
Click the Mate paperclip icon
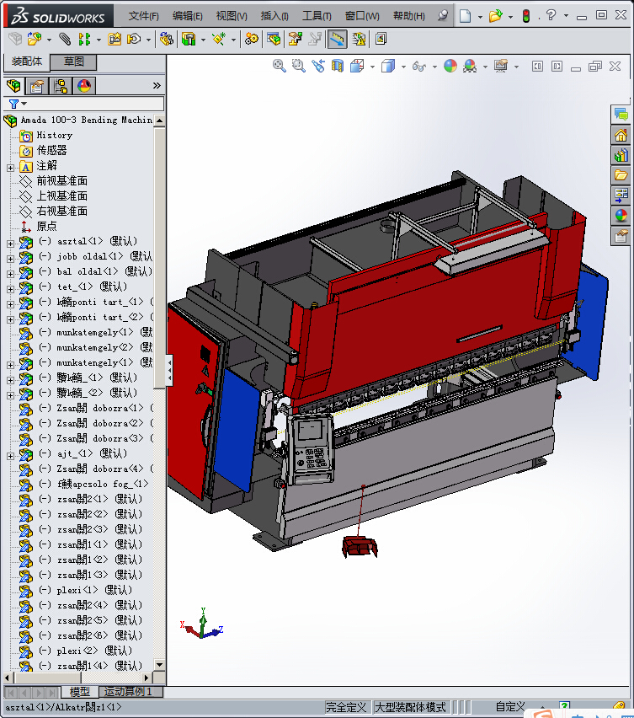pyautogui.click(x=66, y=39)
